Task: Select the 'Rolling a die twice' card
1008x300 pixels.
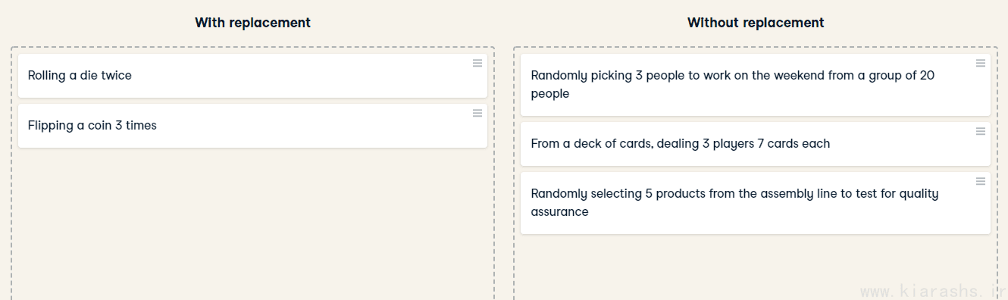Action: tap(252, 76)
